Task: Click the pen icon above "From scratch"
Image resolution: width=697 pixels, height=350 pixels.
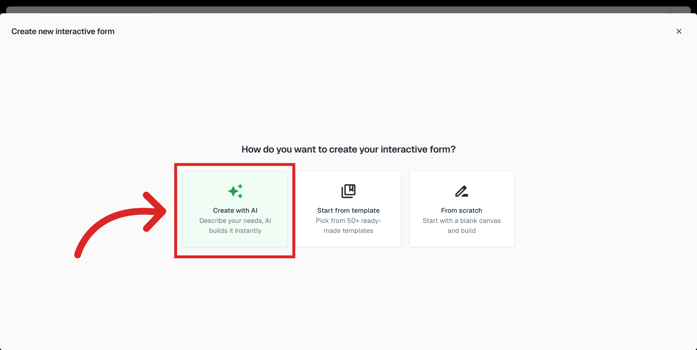Action: (x=461, y=191)
